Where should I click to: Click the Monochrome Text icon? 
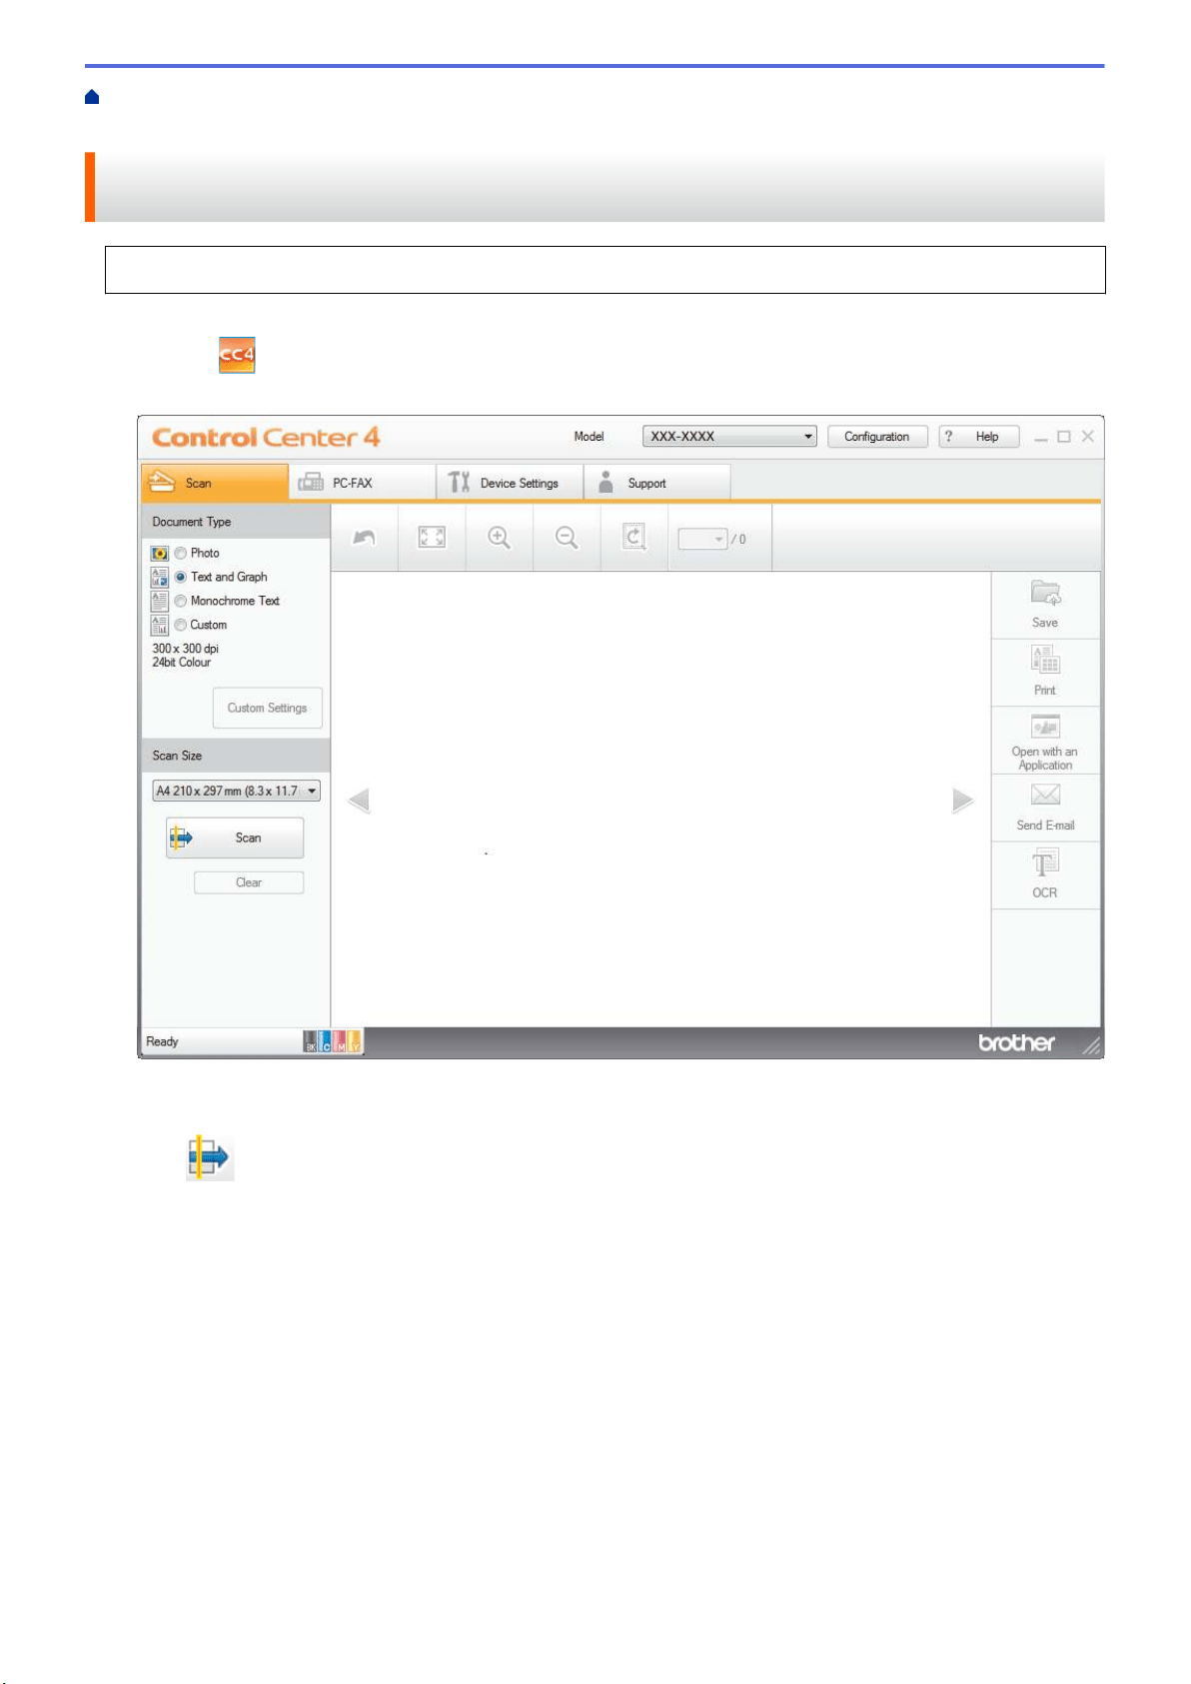click(159, 601)
